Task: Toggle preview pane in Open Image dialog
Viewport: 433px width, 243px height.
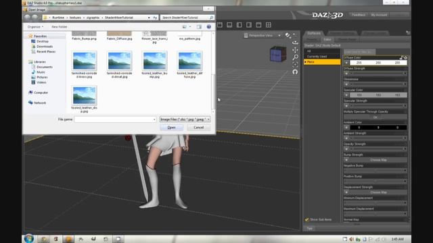Action: pyautogui.click(x=199, y=27)
